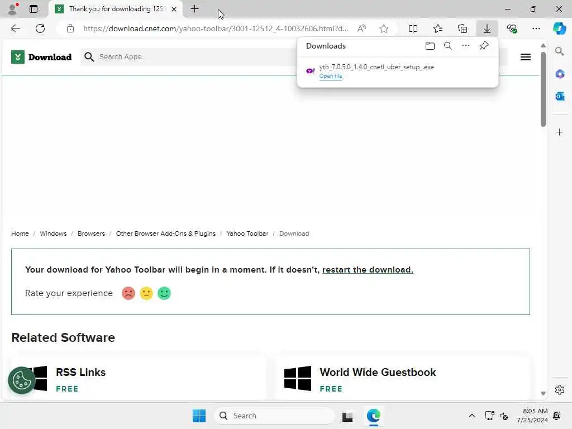Open Collections panel
Image resolution: width=572 pixels, height=429 pixels.
[463, 28]
